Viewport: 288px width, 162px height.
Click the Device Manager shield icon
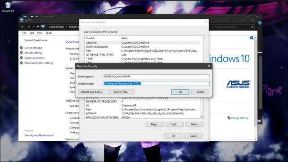click(x=22, y=48)
